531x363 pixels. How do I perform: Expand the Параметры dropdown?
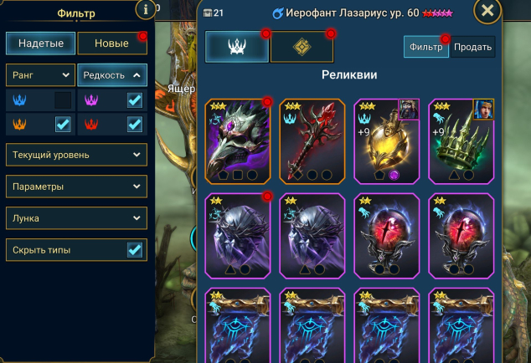(x=76, y=187)
